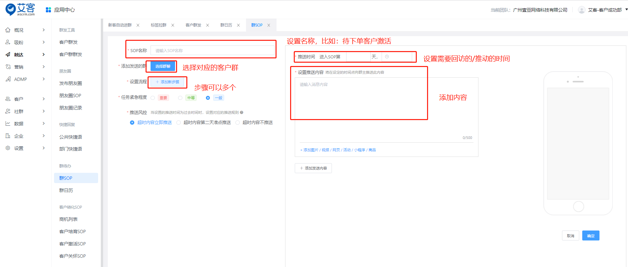Click the 吸粉 sidebar icon
Image resolution: width=628 pixels, height=267 pixels.
click(8, 42)
